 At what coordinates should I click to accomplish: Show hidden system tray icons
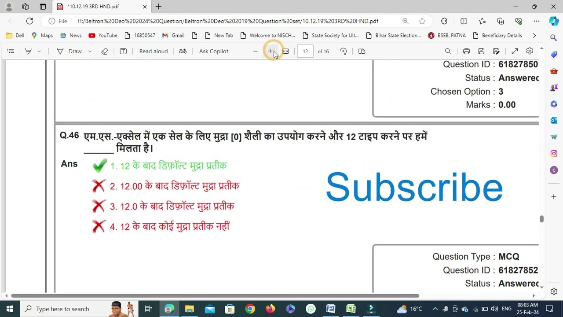tap(435, 309)
